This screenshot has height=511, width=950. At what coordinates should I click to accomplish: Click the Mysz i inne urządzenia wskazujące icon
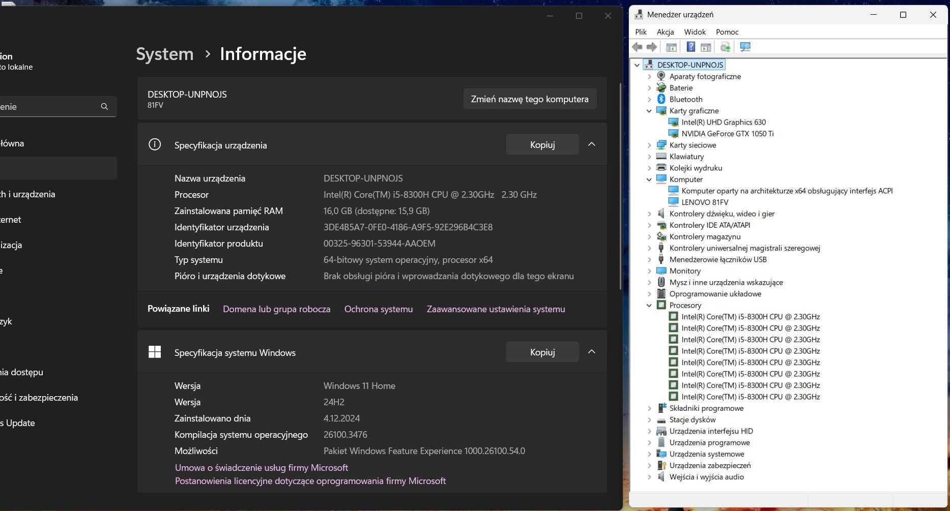pyautogui.click(x=661, y=282)
